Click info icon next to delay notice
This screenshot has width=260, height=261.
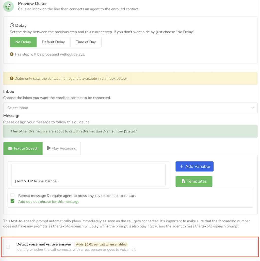coord(12,54)
